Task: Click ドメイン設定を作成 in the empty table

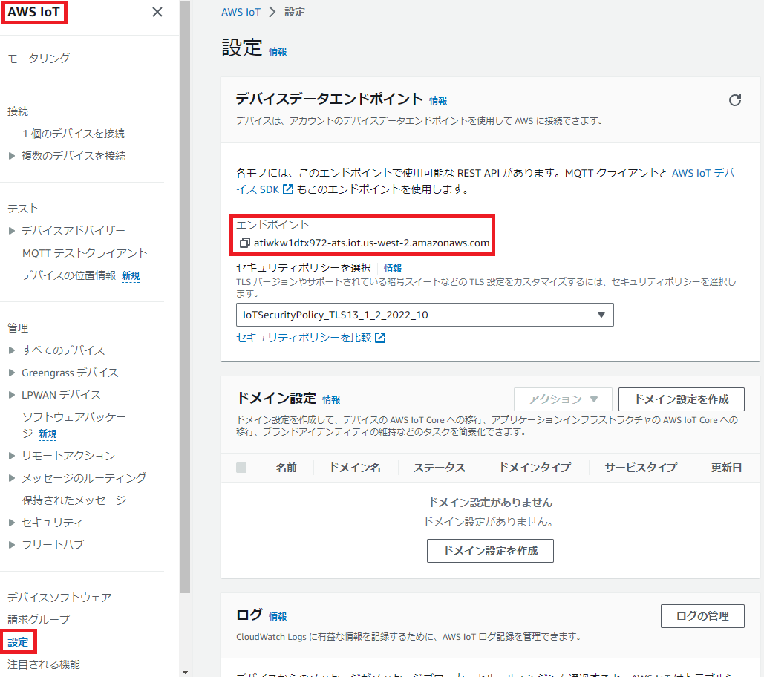Action: [x=490, y=550]
